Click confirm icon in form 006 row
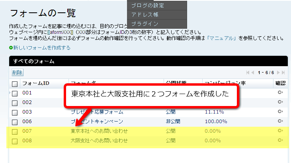291x163 pixels. pyautogui.click(x=280, y=122)
